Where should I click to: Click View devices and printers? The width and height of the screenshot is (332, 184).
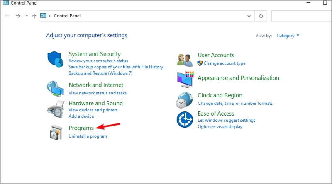[x=93, y=110]
